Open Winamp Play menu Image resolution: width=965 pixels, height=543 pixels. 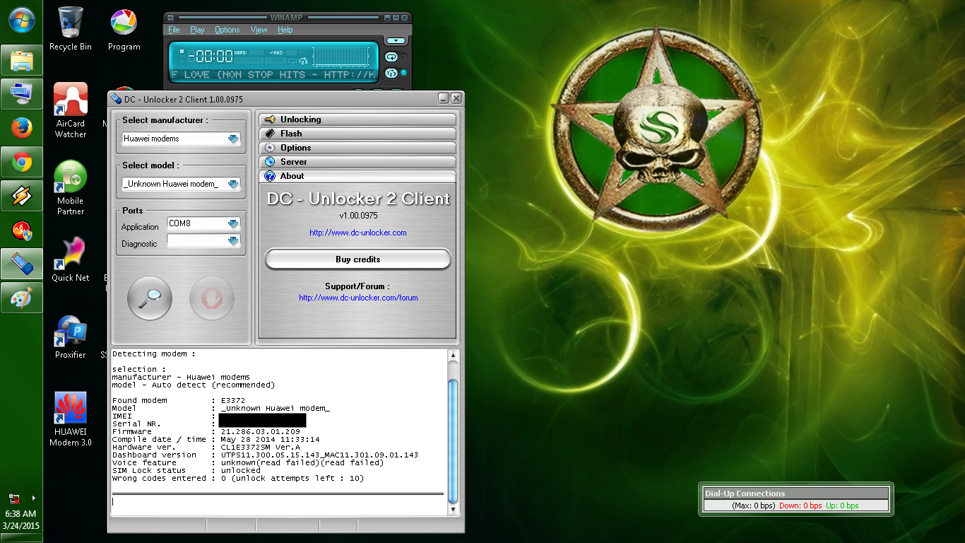(x=197, y=30)
